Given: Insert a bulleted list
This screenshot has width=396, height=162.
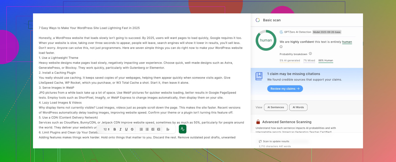Looking at the screenshot, I should [147, 129].
